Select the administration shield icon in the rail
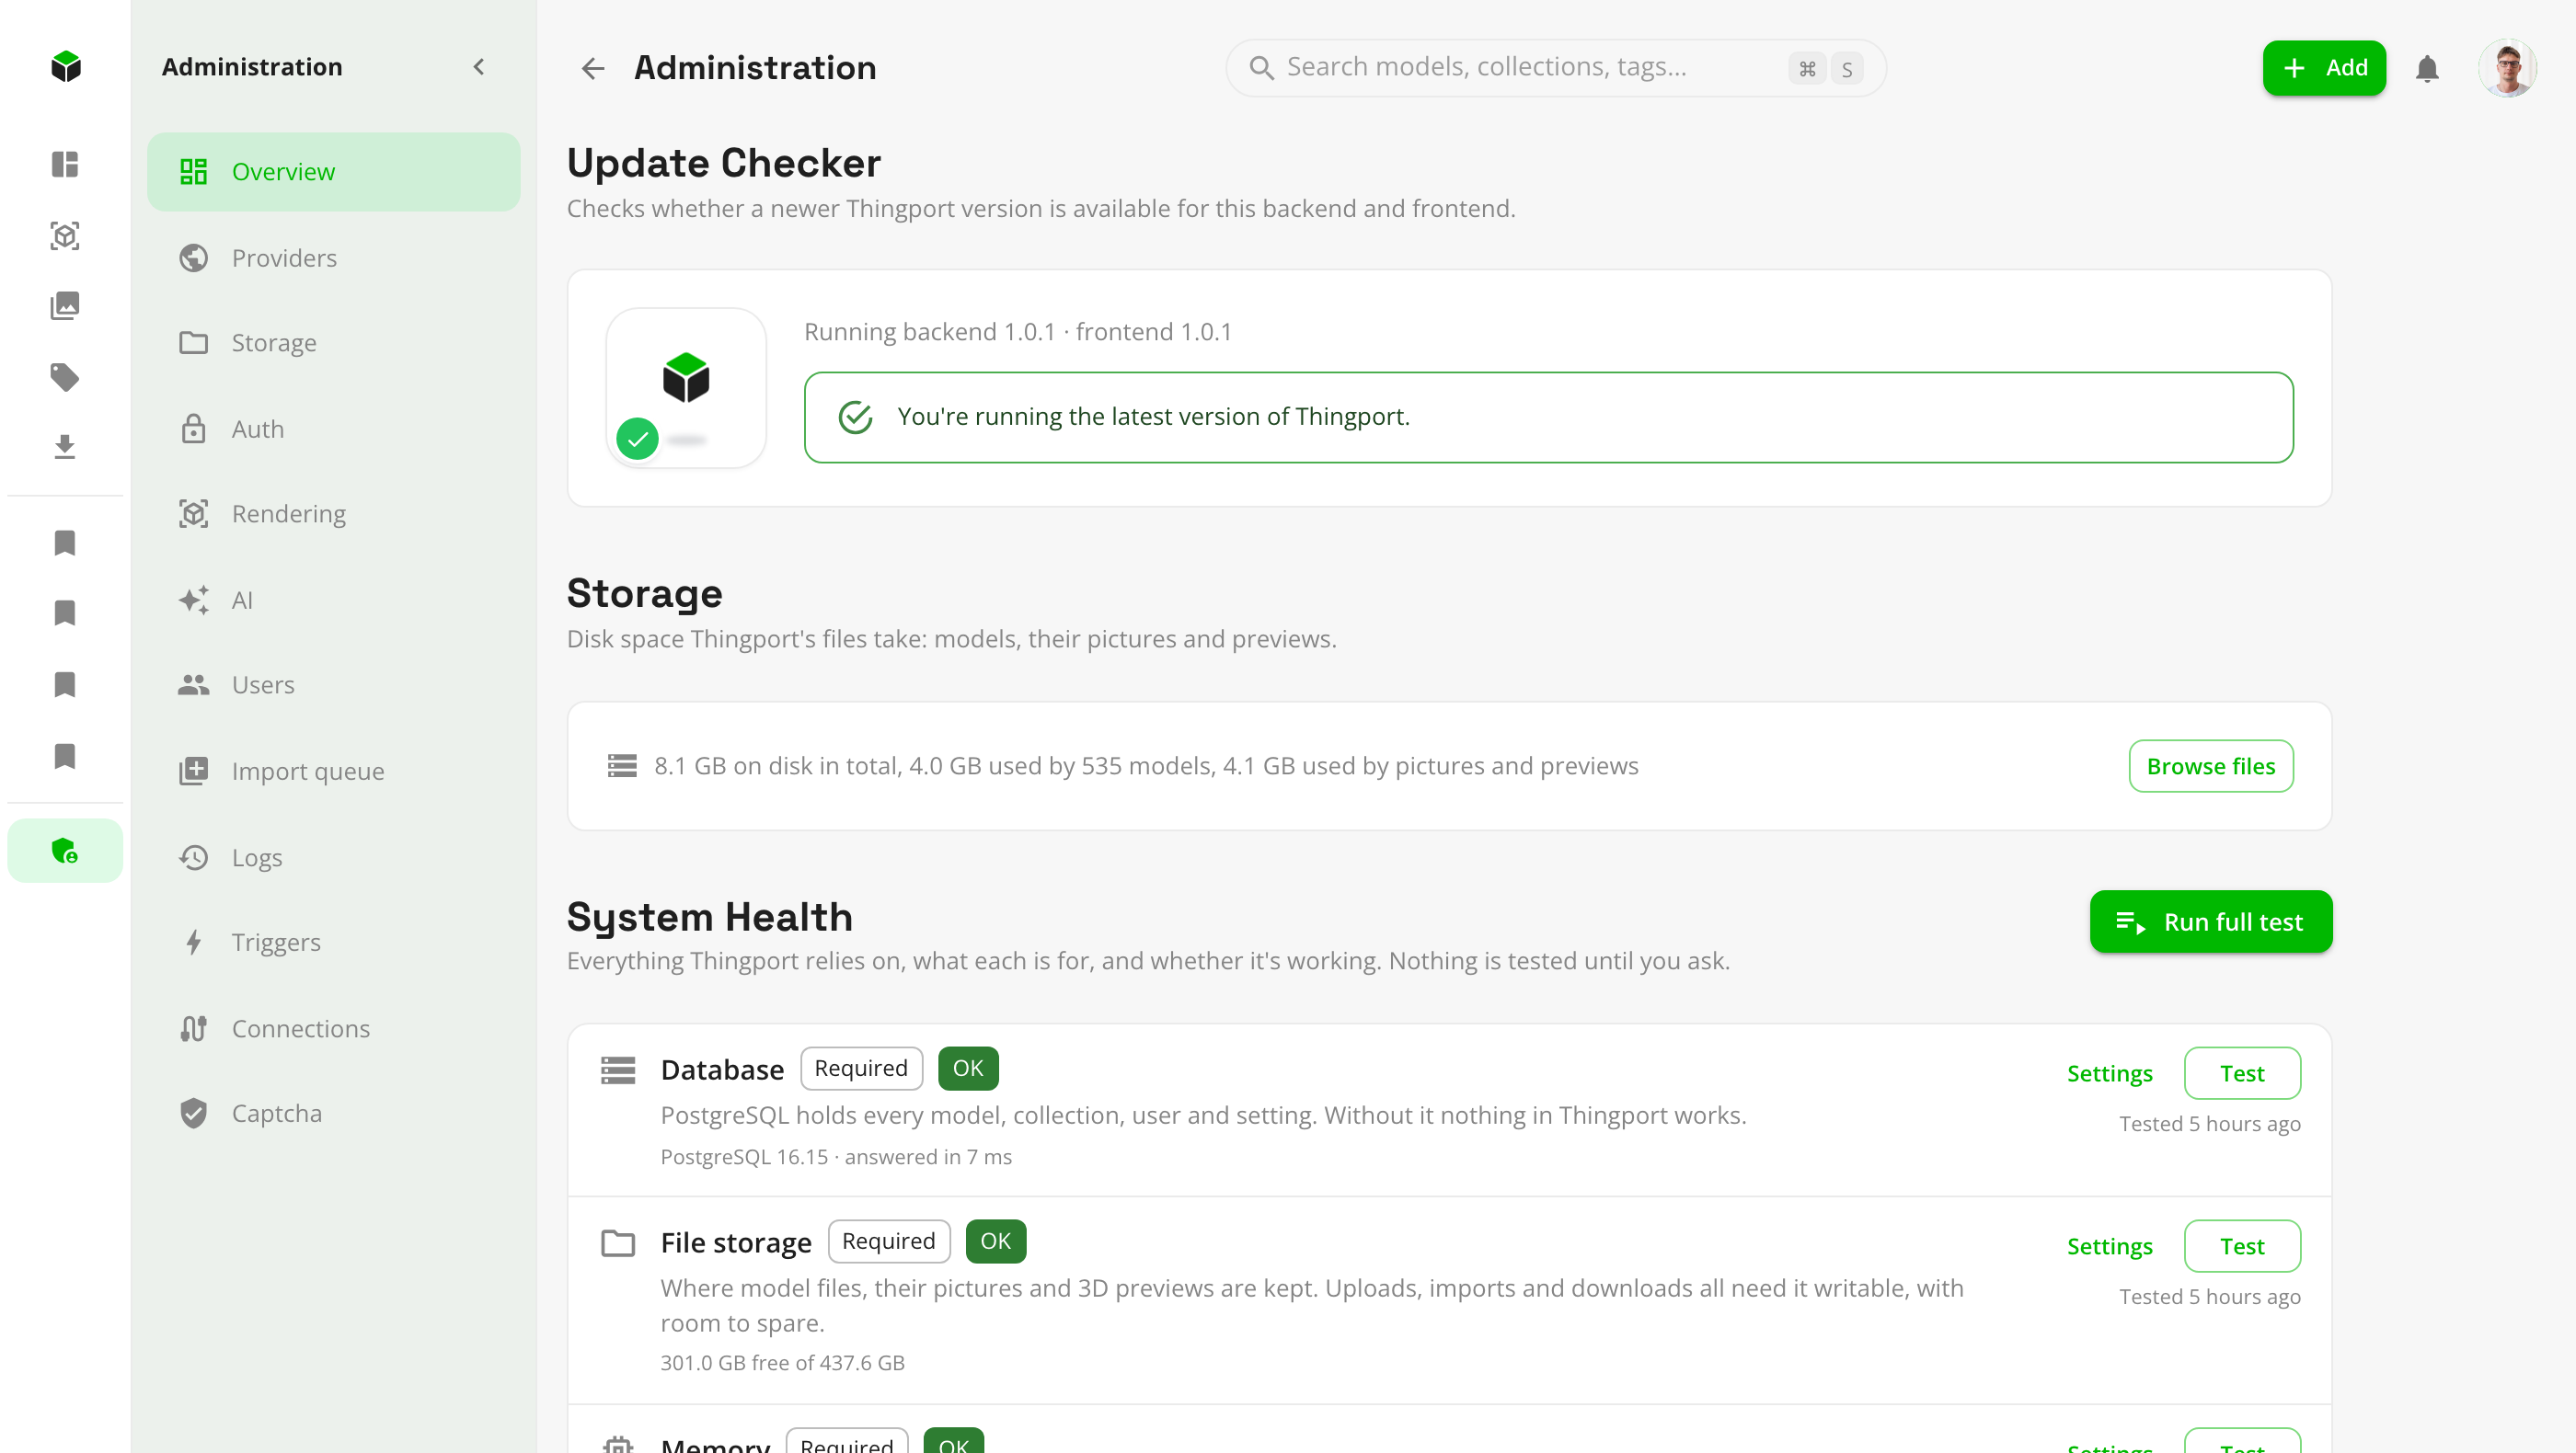The width and height of the screenshot is (2576, 1453). click(x=65, y=851)
